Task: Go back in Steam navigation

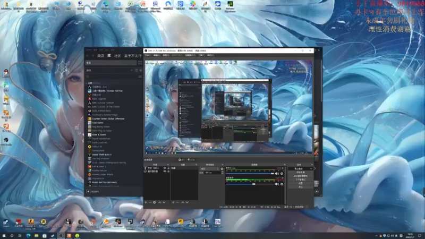Action: pyautogui.click(x=87, y=56)
